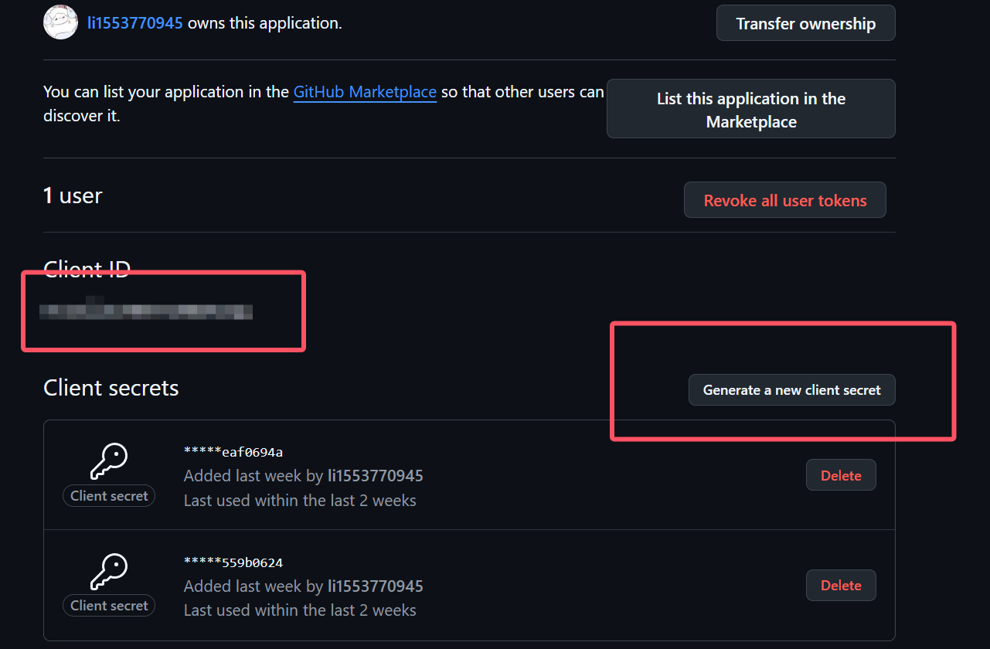Click the second client secret key icon
The width and height of the screenshot is (990, 649).
(x=109, y=572)
